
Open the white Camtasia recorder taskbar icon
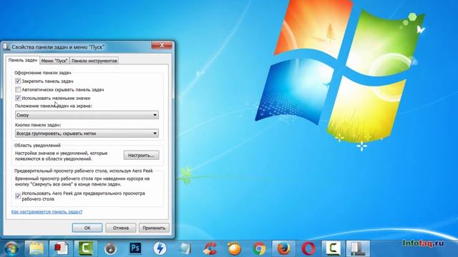click(333, 249)
